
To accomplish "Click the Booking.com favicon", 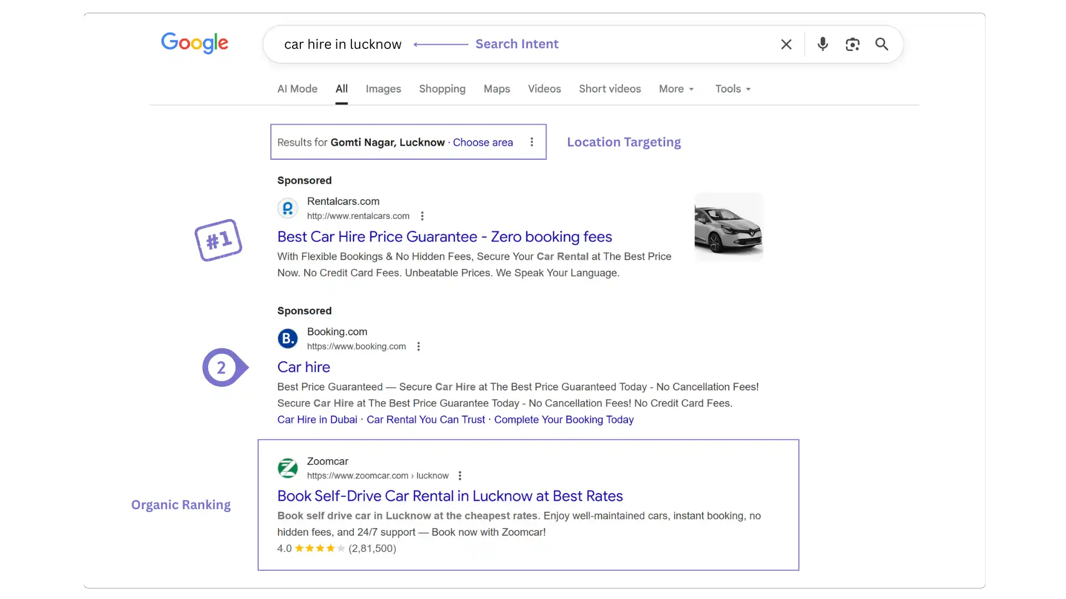I will (288, 338).
